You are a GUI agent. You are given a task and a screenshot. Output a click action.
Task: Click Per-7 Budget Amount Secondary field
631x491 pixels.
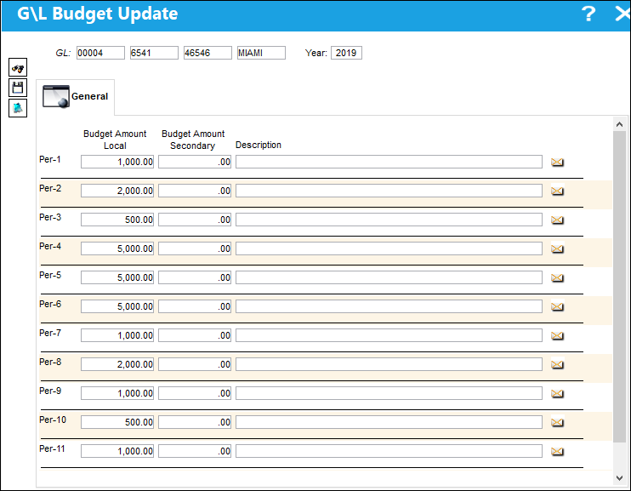(x=195, y=335)
